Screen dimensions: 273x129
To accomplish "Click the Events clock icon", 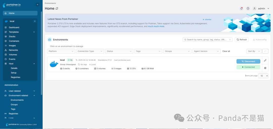I will 6,59.
